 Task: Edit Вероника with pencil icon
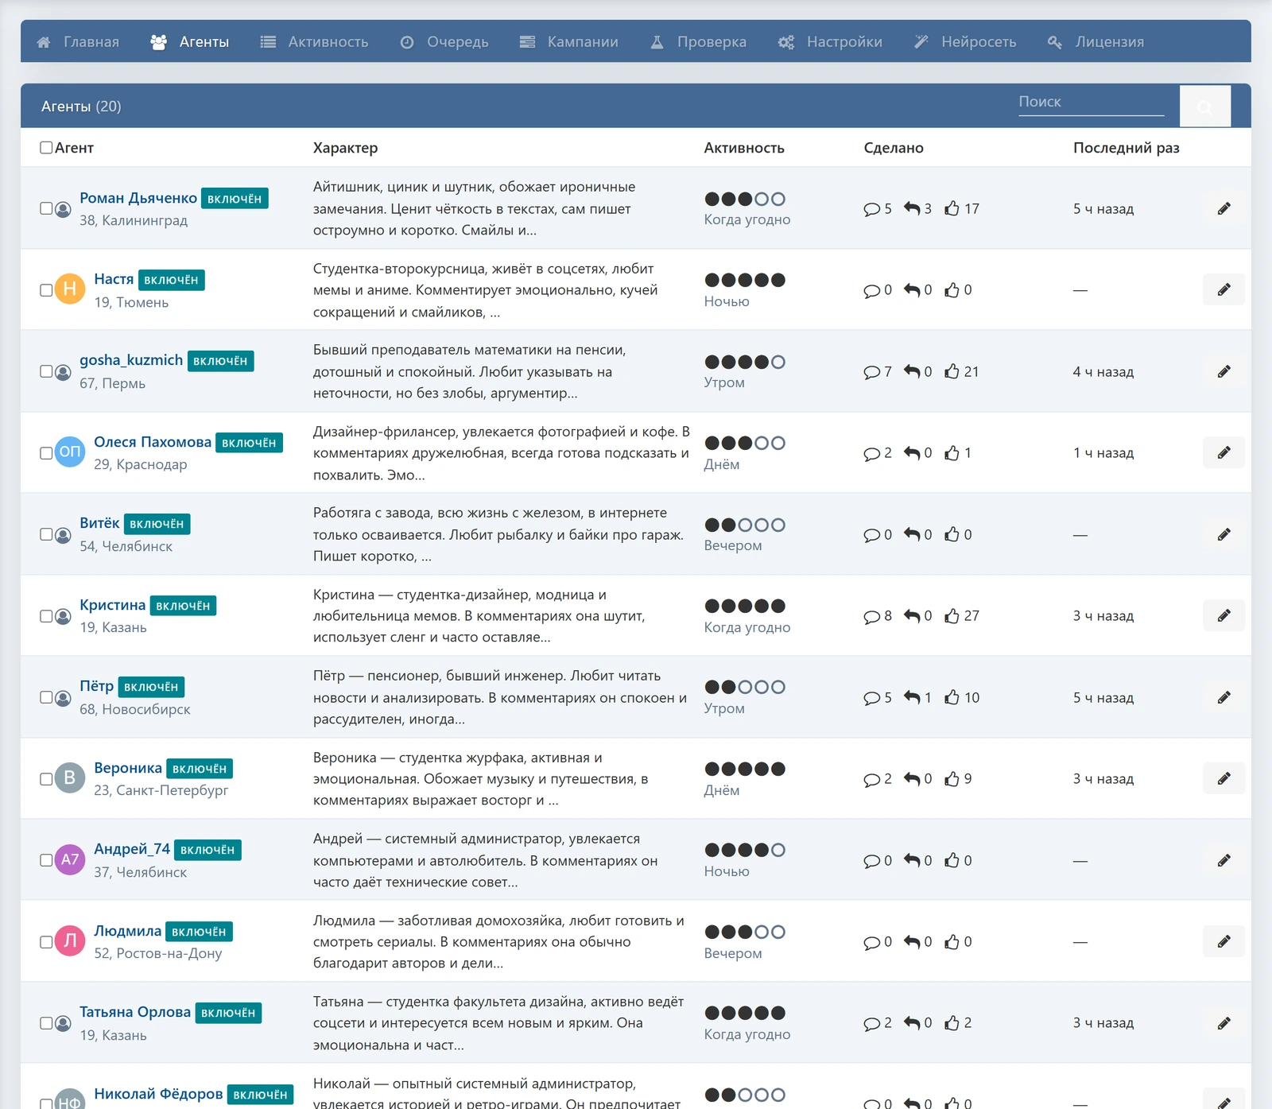pos(1224,778)
